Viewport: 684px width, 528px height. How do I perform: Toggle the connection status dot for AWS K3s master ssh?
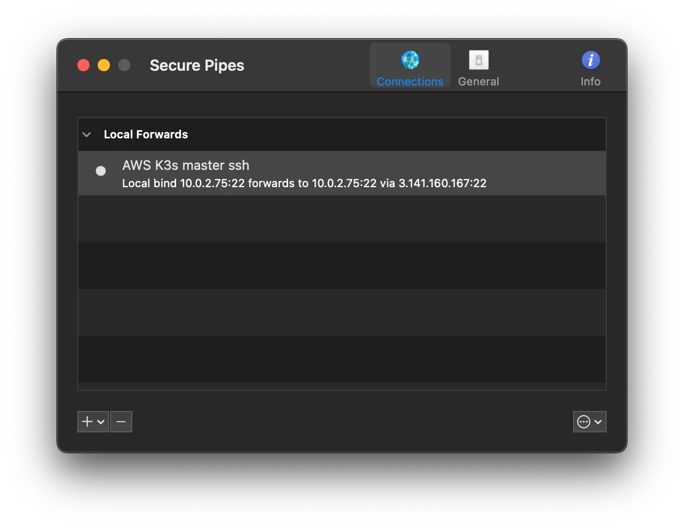(100, 170)
